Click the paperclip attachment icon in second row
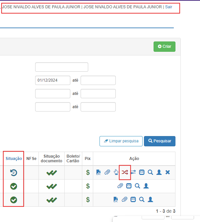 click(120, 186)
